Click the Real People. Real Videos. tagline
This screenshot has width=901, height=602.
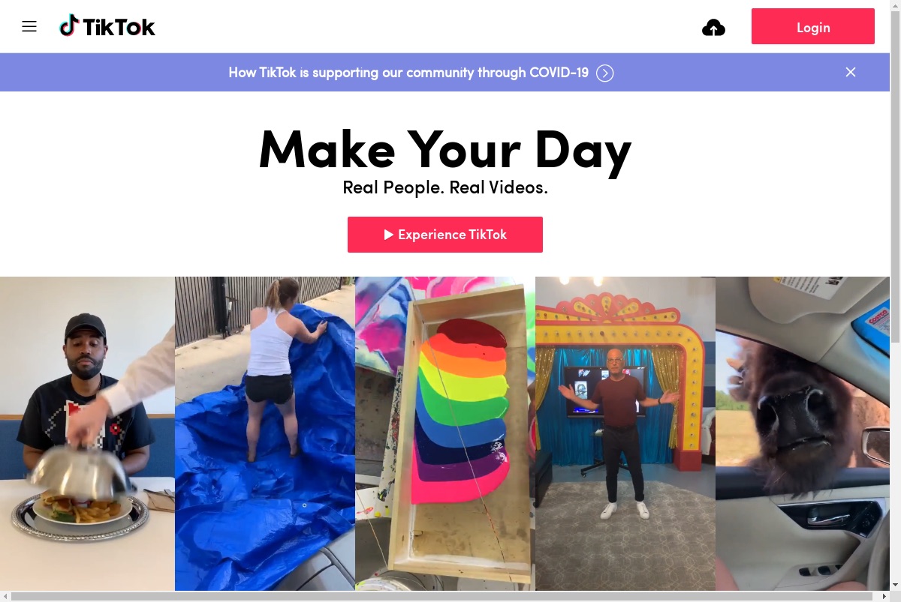(445, 187)
